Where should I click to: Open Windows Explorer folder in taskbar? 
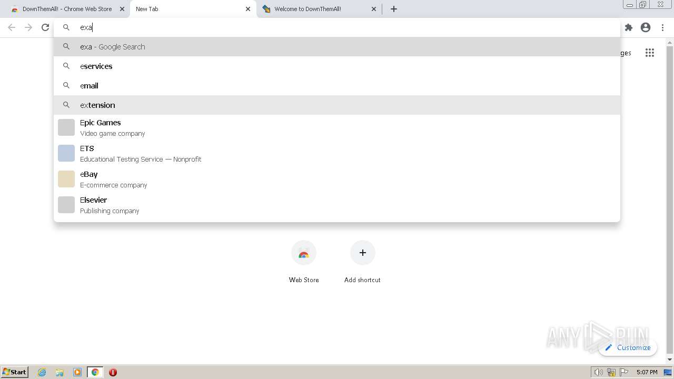[x=60, y=372]
